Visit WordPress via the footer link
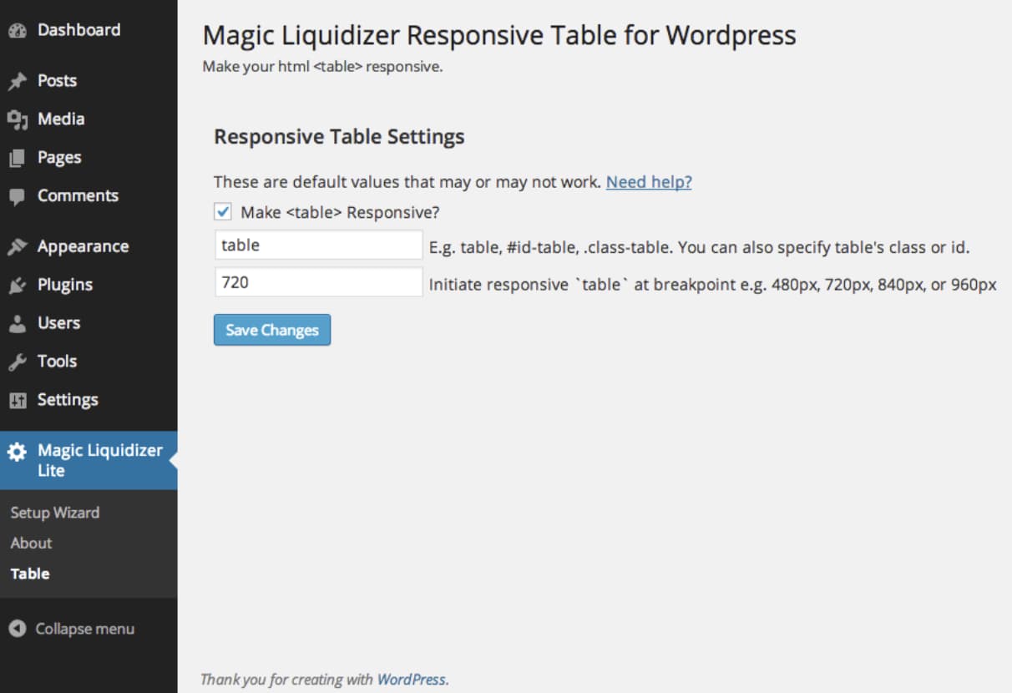Screen dimensions: 1012x693 pyautogui.click(x=412, y=679)
